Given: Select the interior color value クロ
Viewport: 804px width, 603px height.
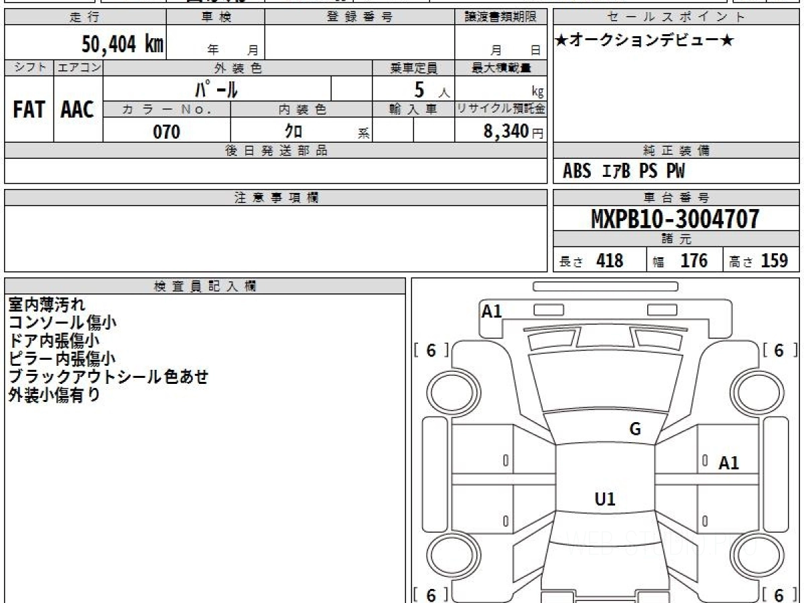Looking at the screenshot, I should coord(293,131).
